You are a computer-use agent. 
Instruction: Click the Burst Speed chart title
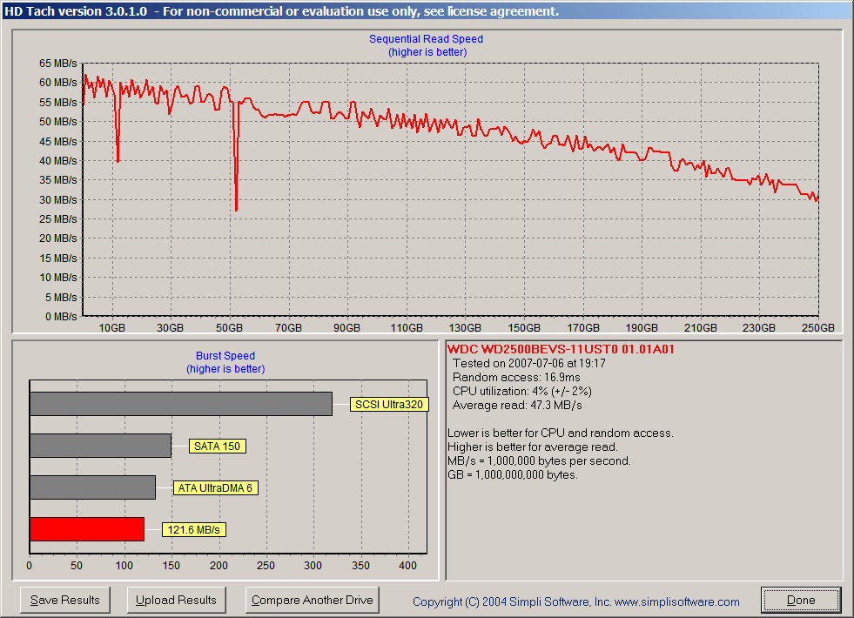pos(225,355)
